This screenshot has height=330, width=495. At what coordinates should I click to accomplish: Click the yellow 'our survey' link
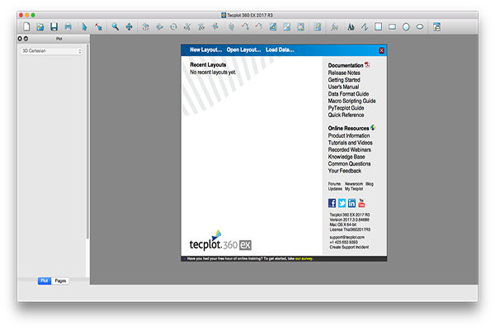pos(304,258)
